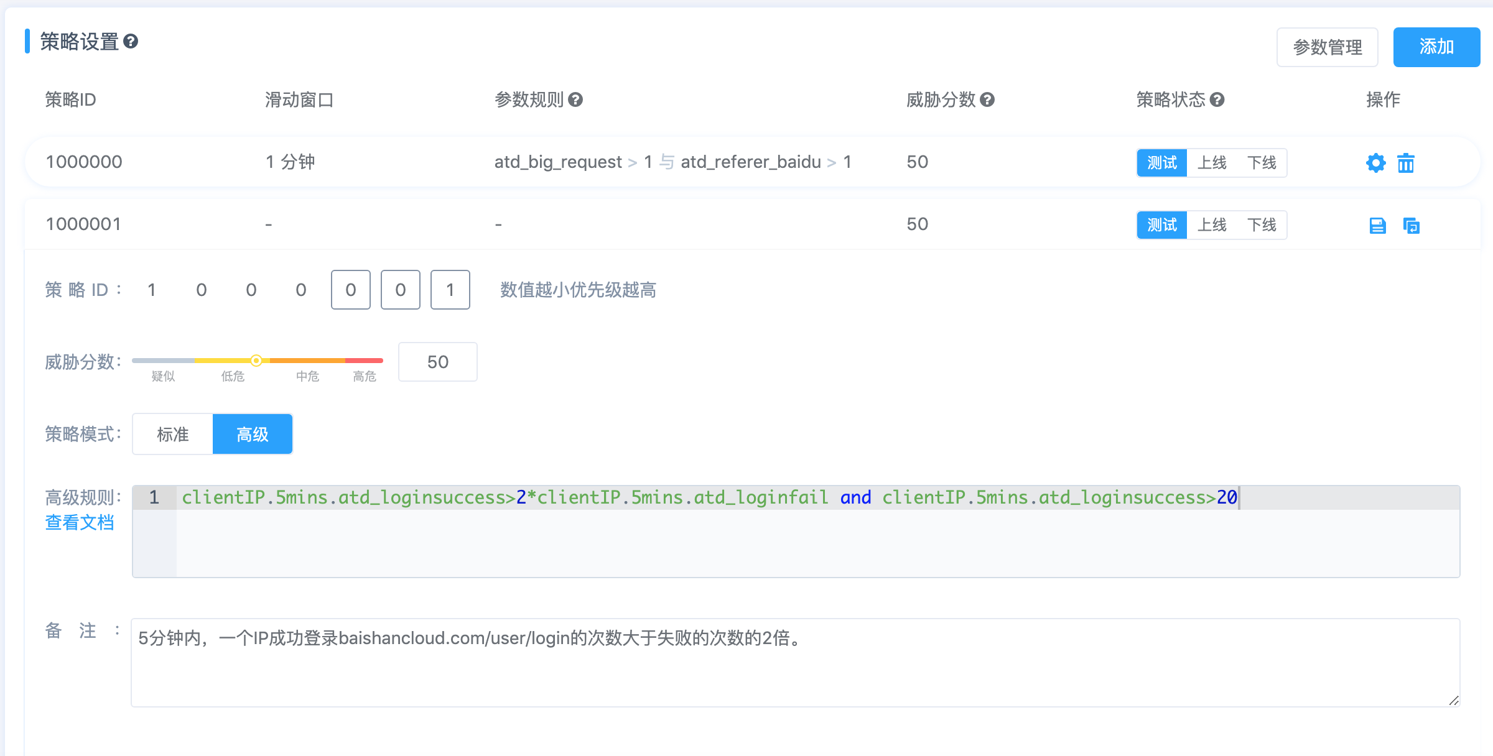
Task: Click the 参数管理 button
Action: pos(1328,47)
